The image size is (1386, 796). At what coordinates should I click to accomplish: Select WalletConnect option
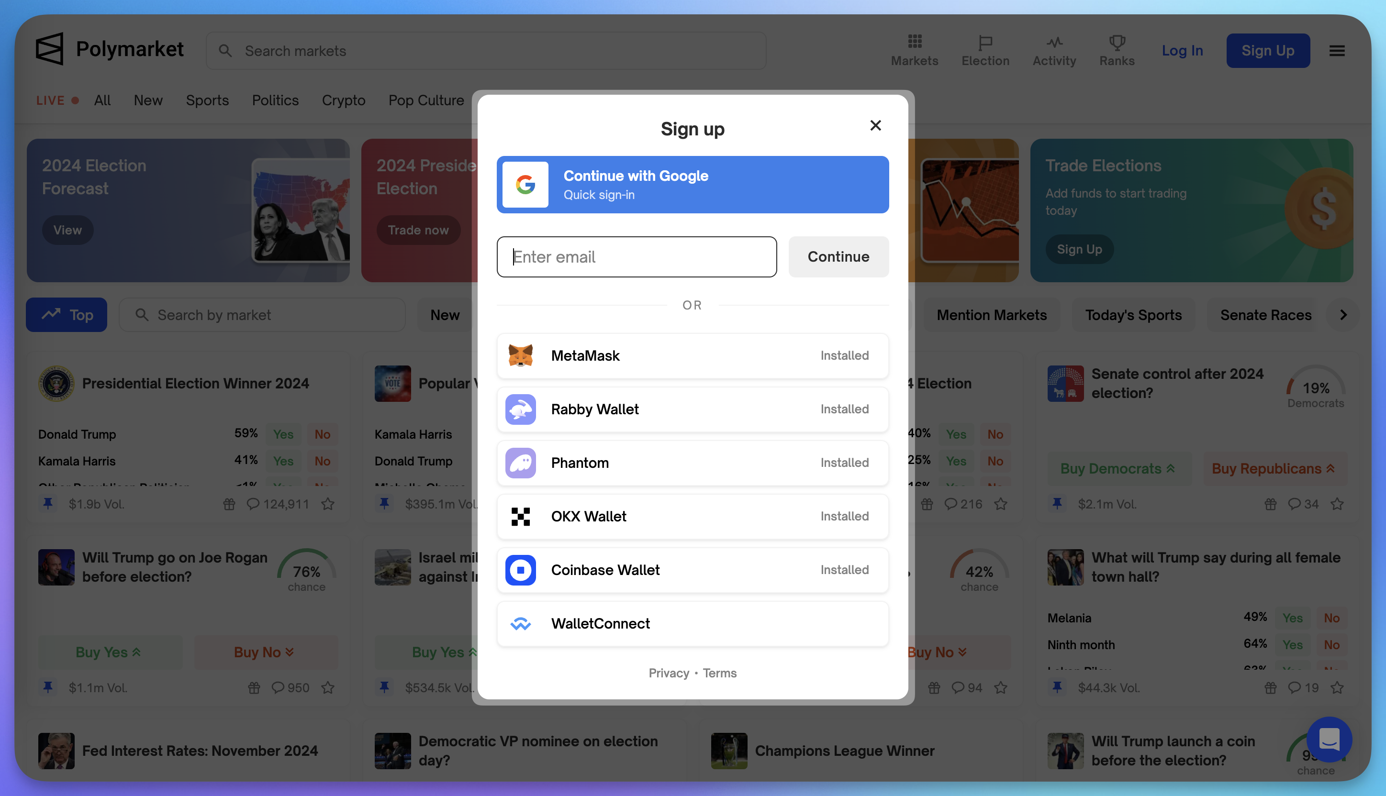pyautogui.click(x=693, y=623)
